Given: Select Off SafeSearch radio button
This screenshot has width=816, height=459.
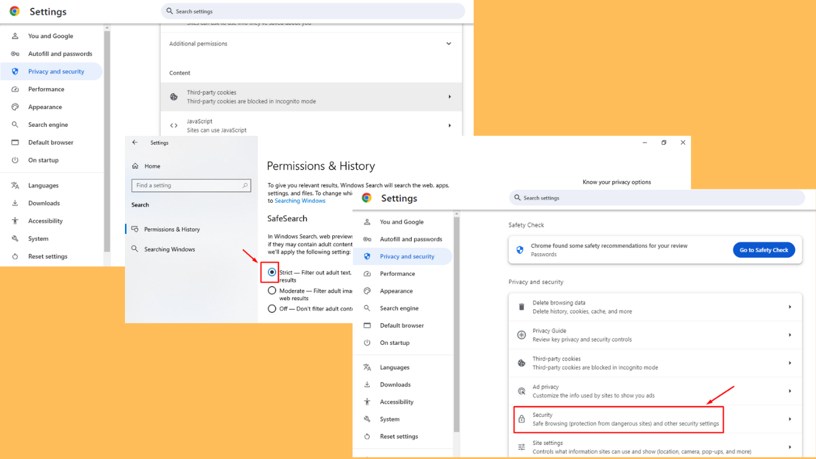Looking at the screenshot, I should (272, 309).
